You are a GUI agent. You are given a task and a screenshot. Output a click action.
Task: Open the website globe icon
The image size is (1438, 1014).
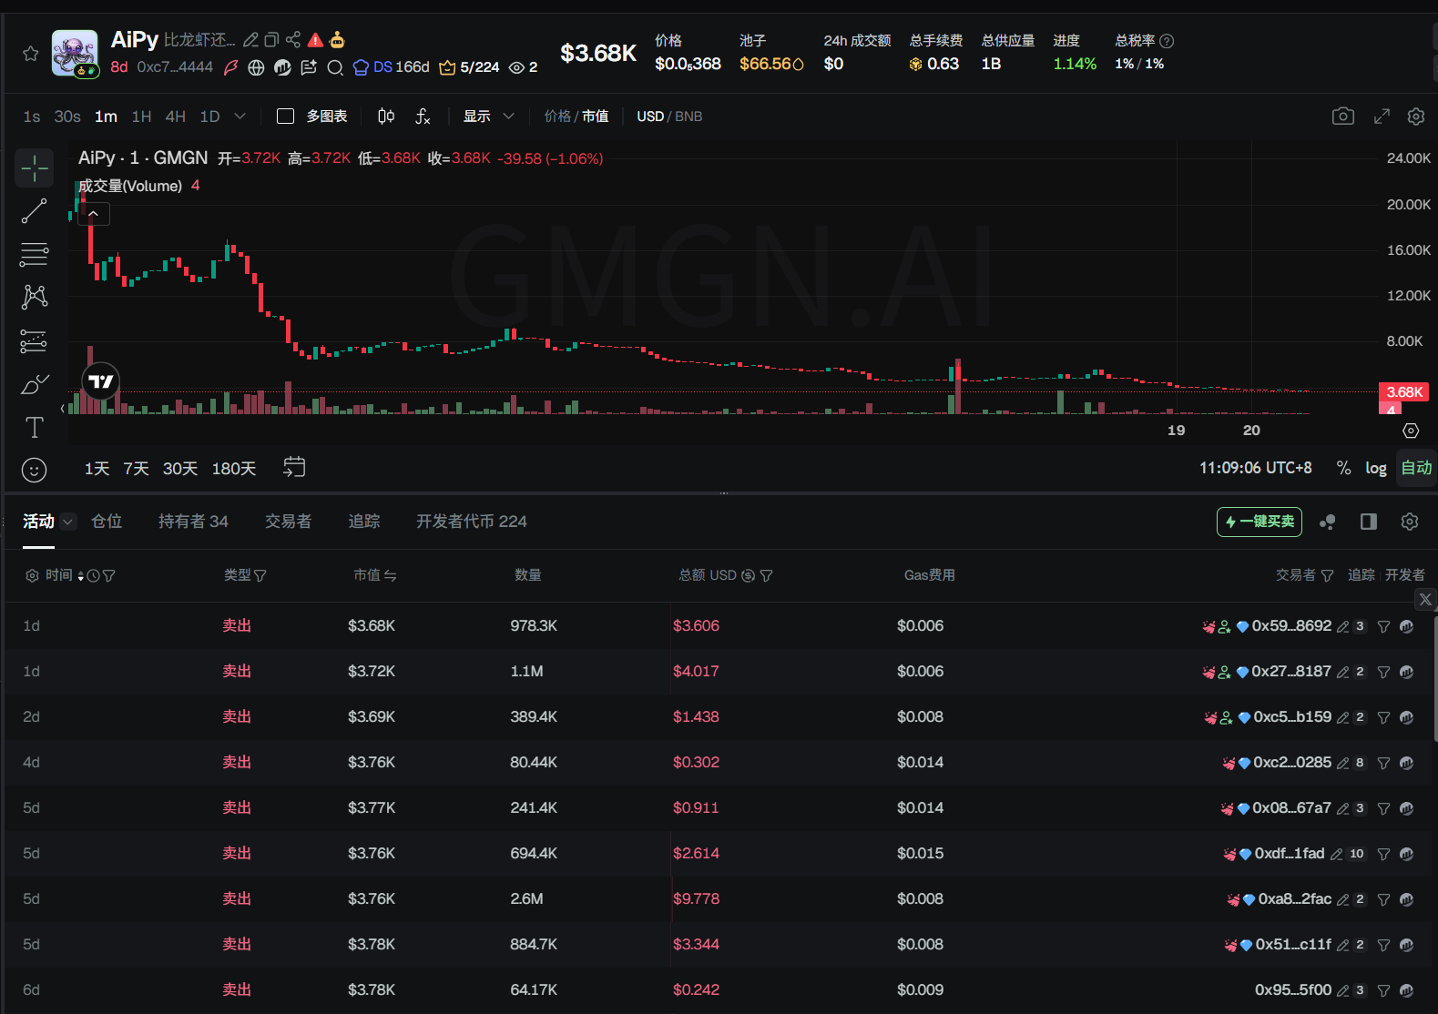tap(257, 67)
